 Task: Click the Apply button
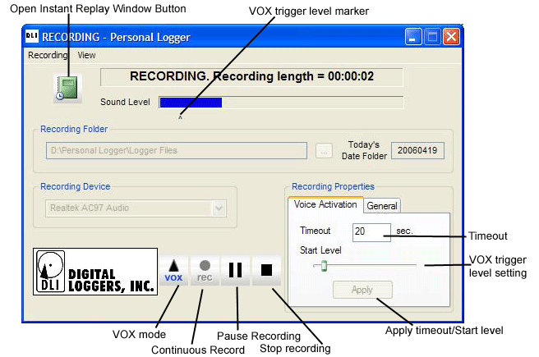click(x=362, y=290)
